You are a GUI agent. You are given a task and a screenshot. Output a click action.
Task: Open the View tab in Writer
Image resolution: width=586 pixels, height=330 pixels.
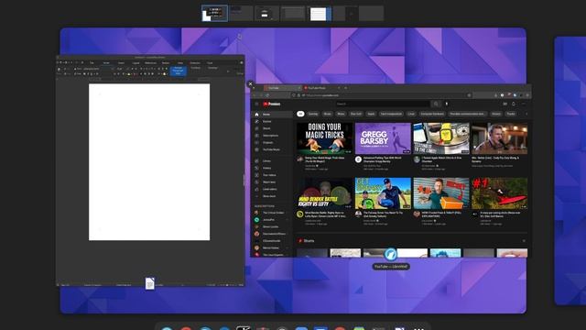(180, 63)
